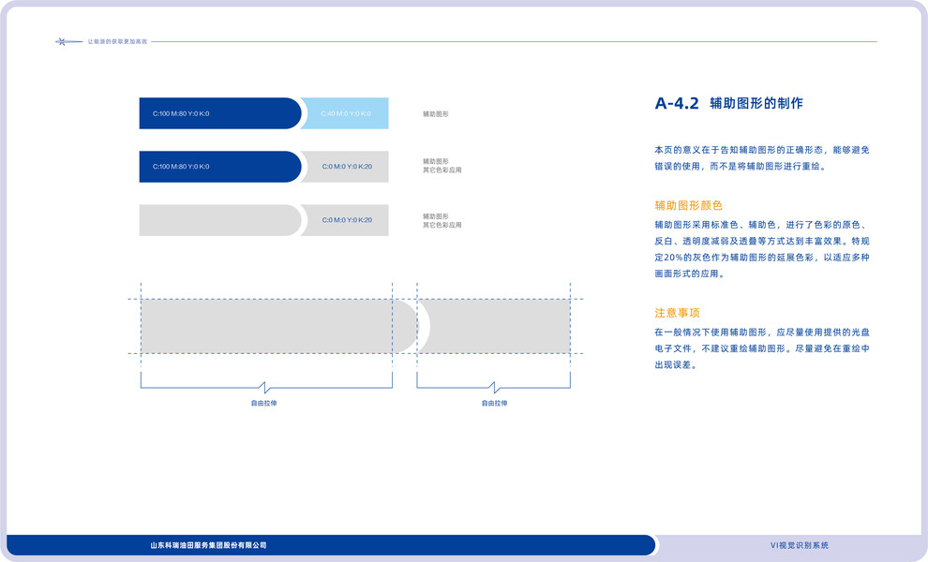Image resolution: width=928 pixels, height=562 pixels.
Task: Click the A-4.2 辅助图形的制作 page title
Action: [728, 103]
